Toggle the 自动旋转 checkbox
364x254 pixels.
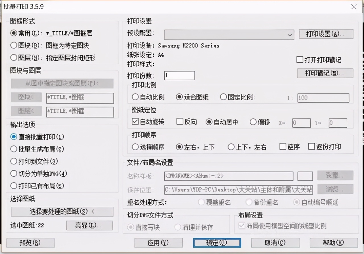(x=135, y=121)
